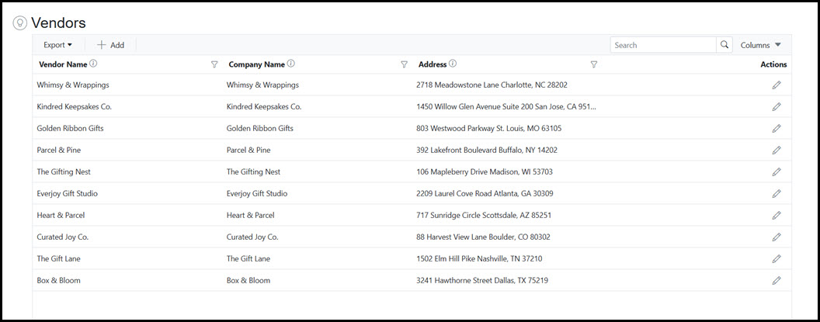Click the Address column filter icon
This screenshot has width=820, height=322.
click(x=593, y=65)
